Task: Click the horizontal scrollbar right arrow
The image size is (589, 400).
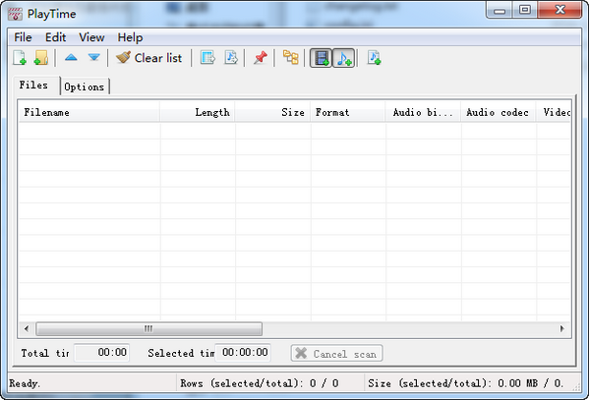Action: point(561,328)
